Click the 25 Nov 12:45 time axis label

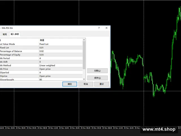pos(118,128)
